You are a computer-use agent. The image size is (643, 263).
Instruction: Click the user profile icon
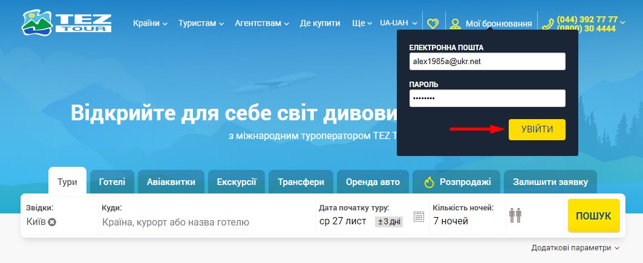pyautogui.click(x=455, y=24)
